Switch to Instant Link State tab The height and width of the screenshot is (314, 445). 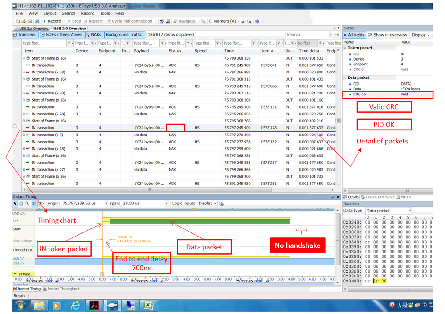tap(377, 197)
